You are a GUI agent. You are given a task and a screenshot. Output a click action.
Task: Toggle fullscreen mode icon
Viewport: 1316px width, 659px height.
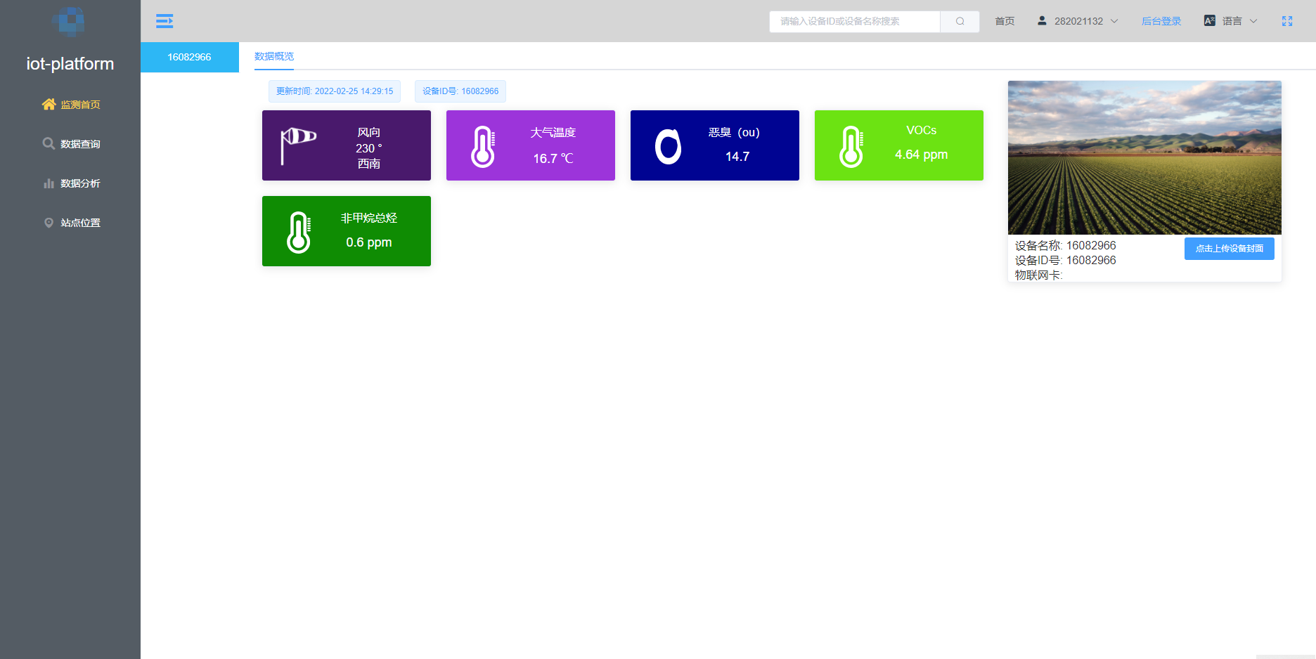coord(1286,21)
